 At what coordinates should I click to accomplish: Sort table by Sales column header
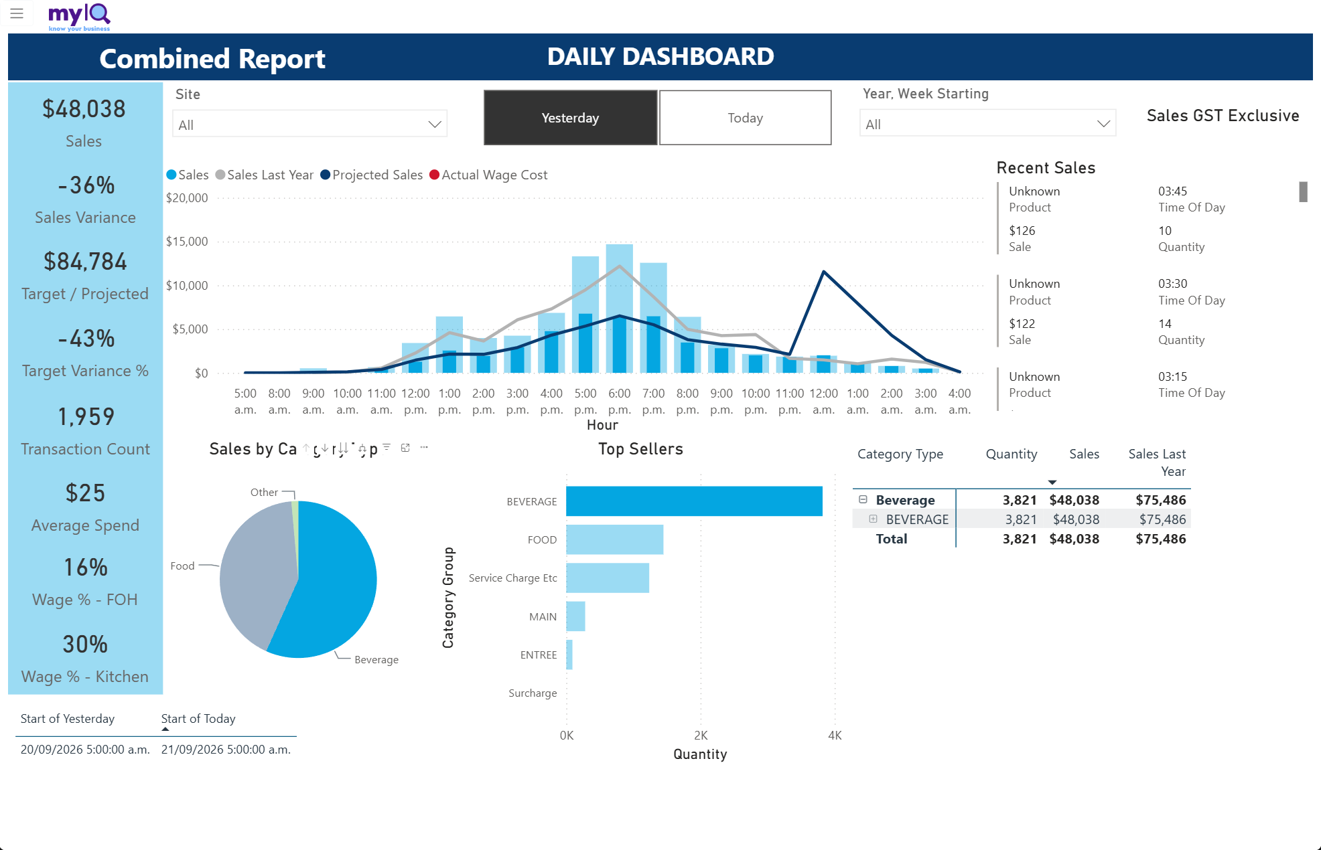point(1085,454)
